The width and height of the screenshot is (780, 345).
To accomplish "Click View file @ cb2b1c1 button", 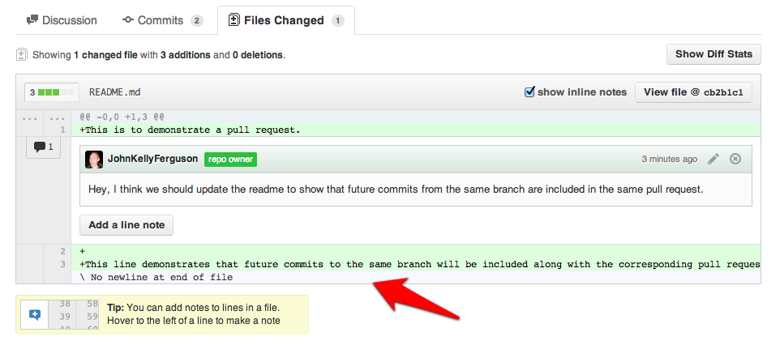I will click(x=693, y=92).
